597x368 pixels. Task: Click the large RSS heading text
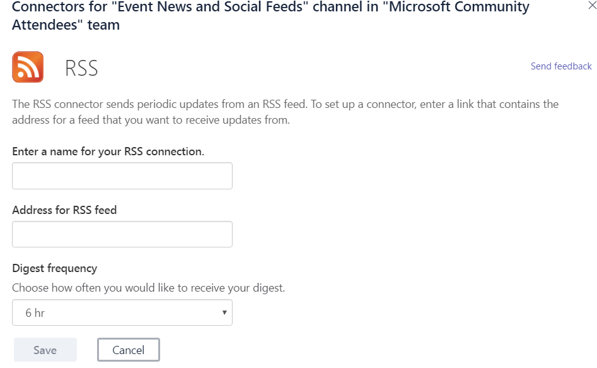coord(81,68)
